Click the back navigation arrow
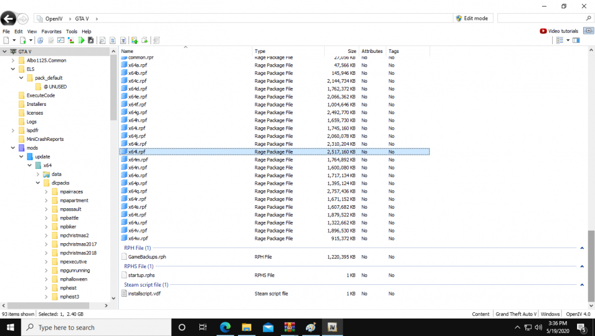 point(8,18)
